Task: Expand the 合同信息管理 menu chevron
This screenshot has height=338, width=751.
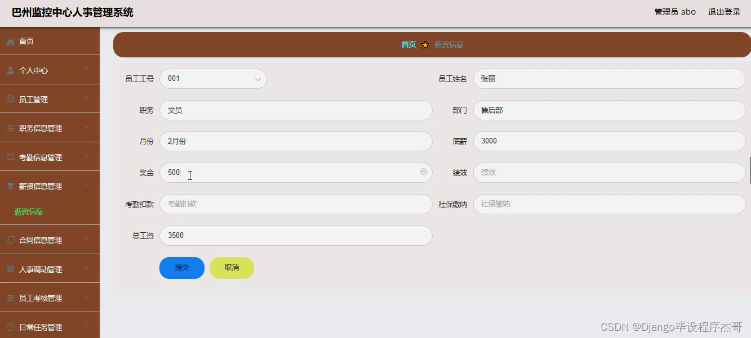Action: point(87,239)
